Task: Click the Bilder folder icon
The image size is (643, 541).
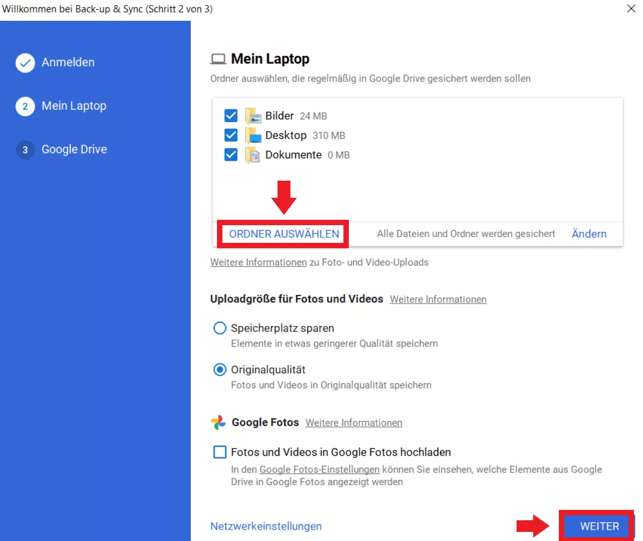Action: pos(253,116)
